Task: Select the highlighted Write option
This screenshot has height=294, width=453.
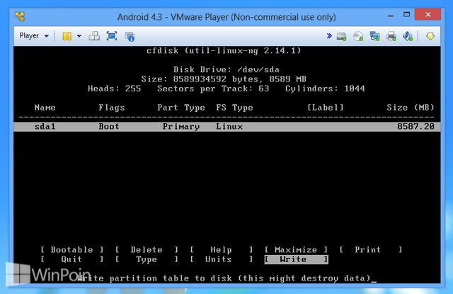Action: [296, 259]
